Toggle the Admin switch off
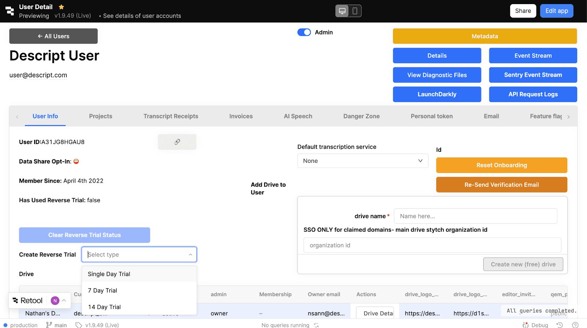 pos(304,32)
